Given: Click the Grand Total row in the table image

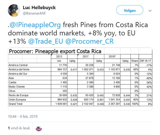Looking at the screenshot, I should (80, 104).
